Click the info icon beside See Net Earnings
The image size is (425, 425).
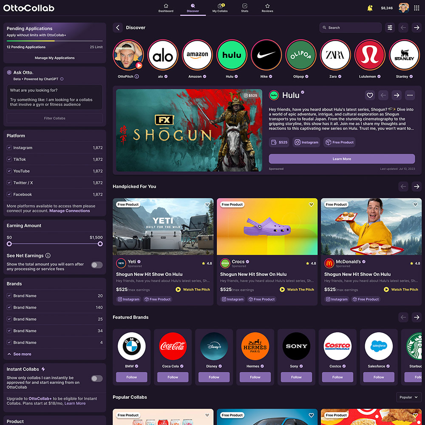point(48,256)
